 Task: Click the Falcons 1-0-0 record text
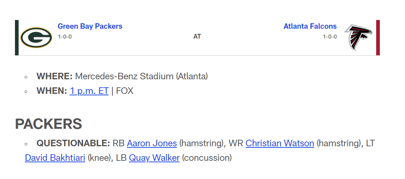click(x=330, y=37)
